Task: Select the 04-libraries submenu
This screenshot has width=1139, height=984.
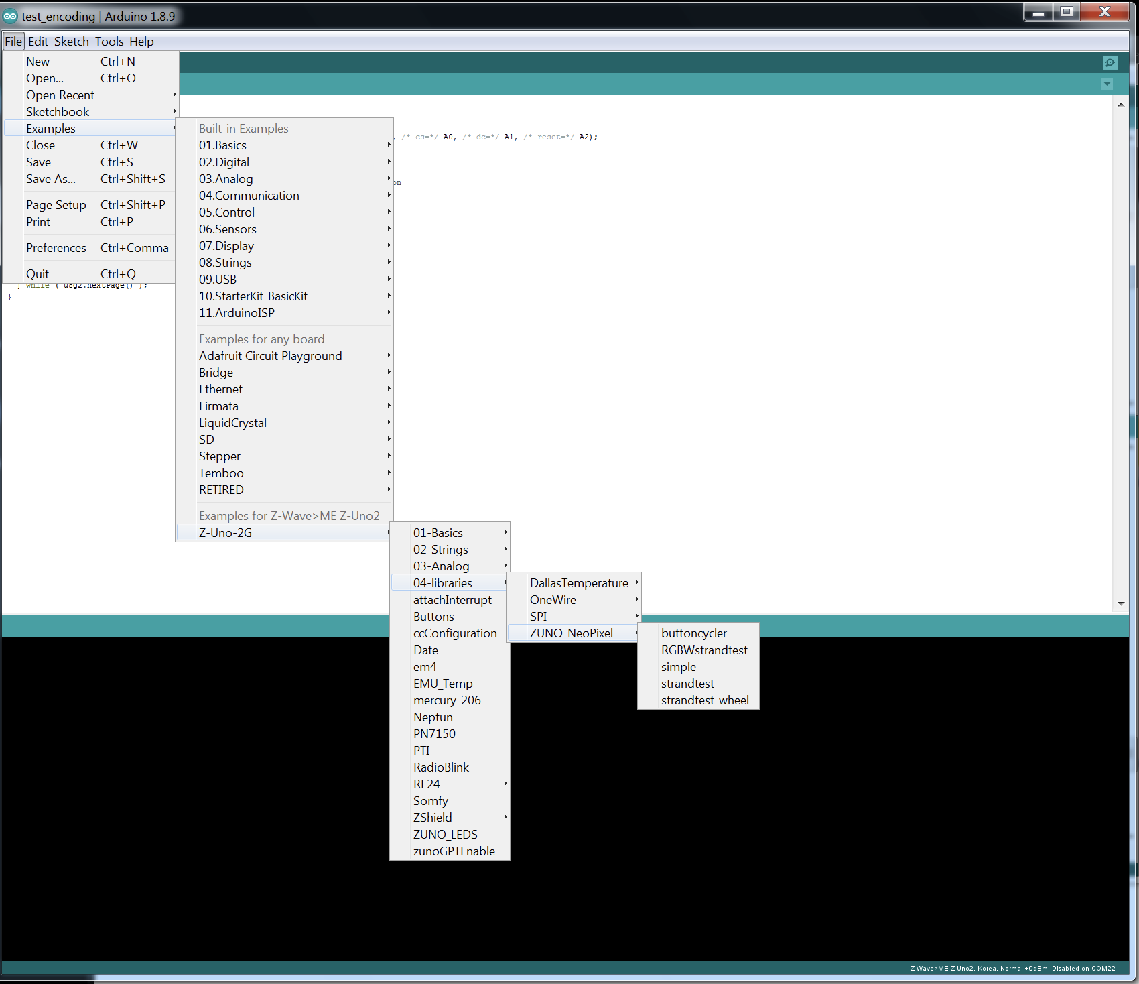Action: [x=450, y=582]
